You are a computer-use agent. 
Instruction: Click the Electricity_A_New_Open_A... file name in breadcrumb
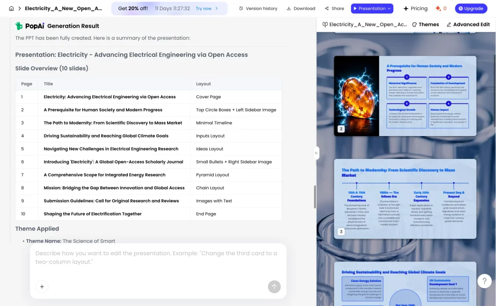pos(63,9)
